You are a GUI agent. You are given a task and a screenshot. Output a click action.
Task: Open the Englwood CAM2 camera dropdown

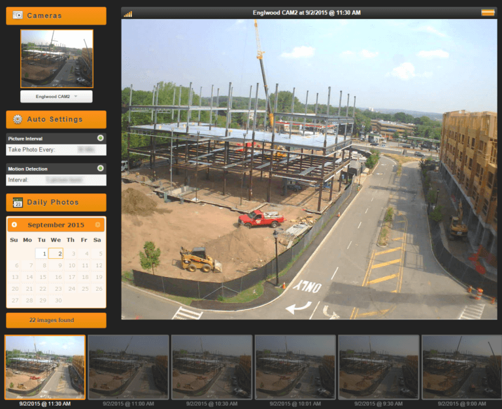(56, 97)
